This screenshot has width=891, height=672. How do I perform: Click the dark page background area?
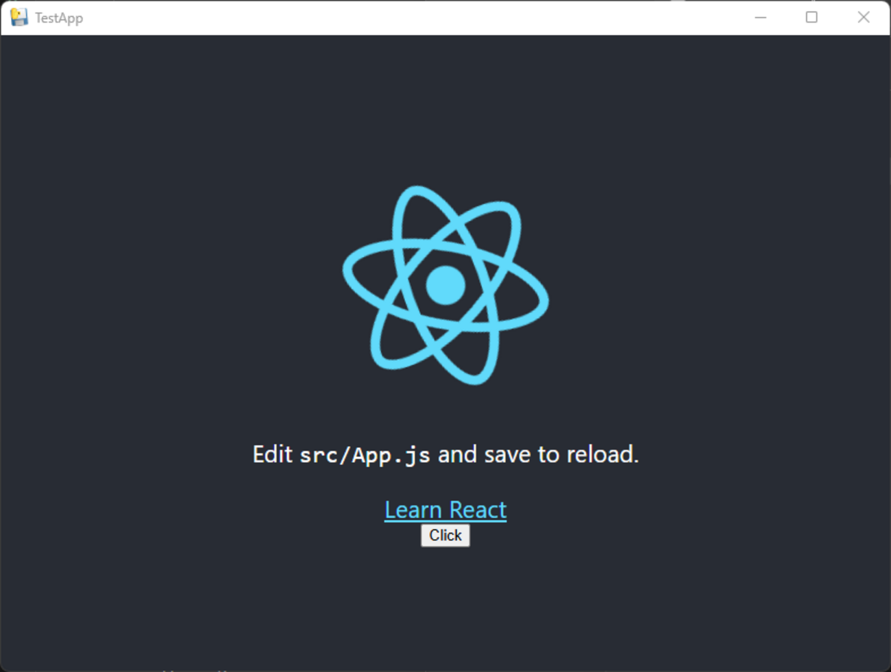click(x=137, y=603)
